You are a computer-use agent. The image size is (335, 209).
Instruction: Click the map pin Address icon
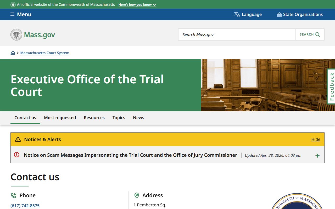[137, 195]
